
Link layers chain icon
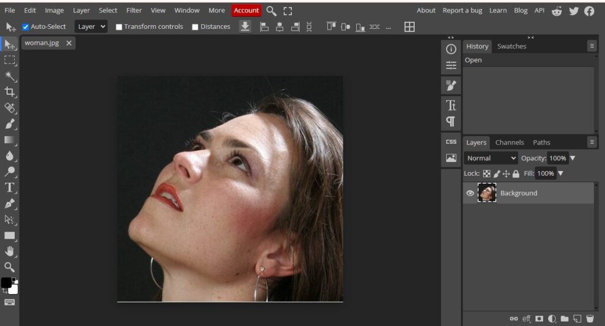[513, 318]
